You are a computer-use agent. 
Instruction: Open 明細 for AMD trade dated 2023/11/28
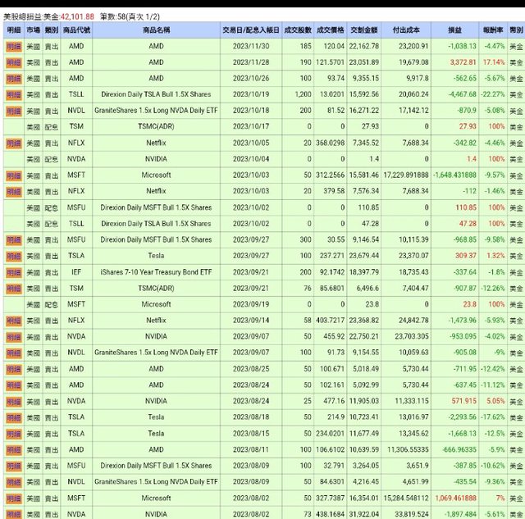pyautogui.click(x=13, y=61)
